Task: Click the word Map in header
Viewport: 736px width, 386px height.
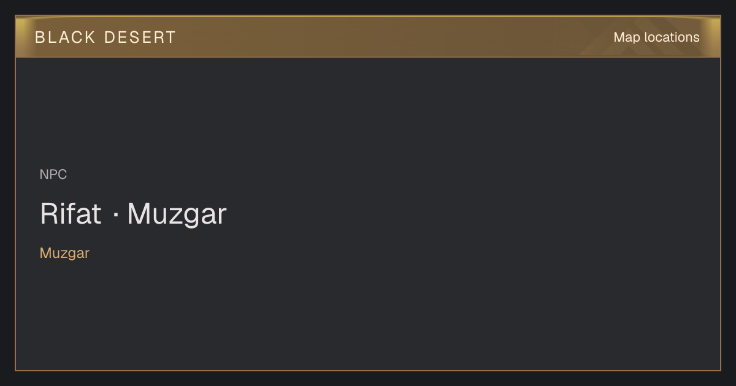Action: coord(627,37)
